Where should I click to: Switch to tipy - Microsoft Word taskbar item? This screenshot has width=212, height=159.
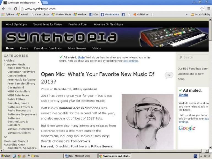[x=81, y=156]
